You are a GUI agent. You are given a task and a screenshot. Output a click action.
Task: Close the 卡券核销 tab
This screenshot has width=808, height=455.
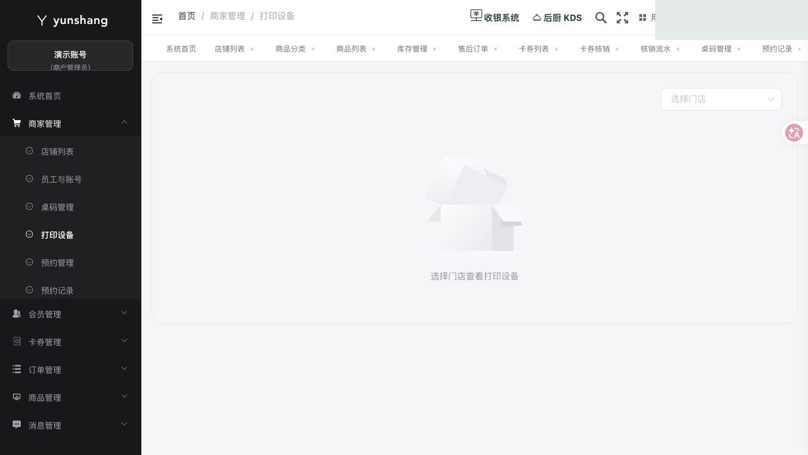(x=617, y=49)
